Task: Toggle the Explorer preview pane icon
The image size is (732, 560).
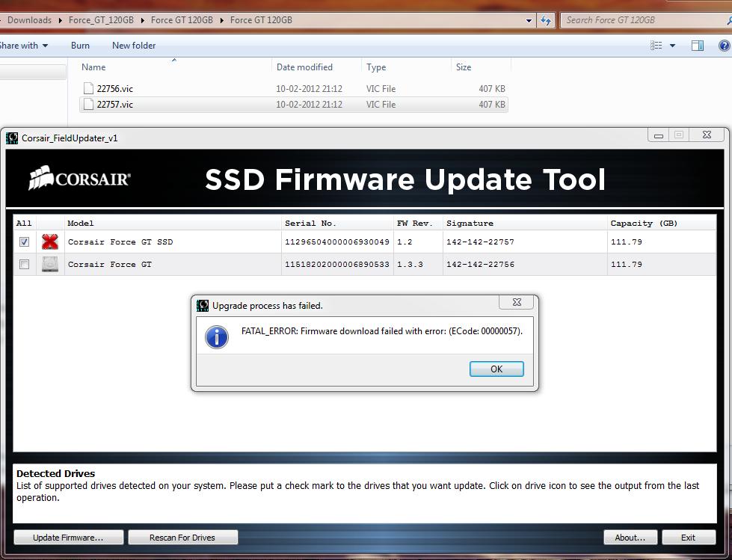Action: (697, 46)
